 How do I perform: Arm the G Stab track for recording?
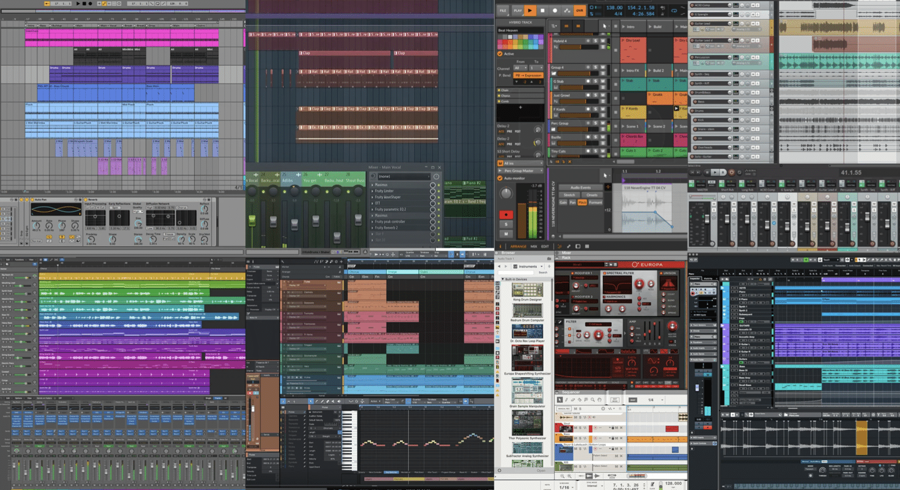coord(588,82)
